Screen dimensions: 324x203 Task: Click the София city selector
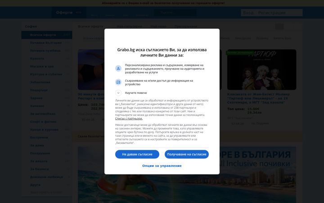point(31,27)
